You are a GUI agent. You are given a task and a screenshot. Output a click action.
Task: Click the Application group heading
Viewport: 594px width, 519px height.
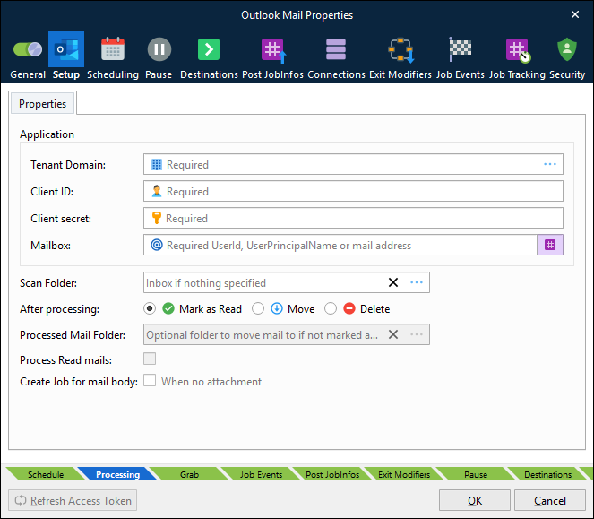[x=47, y=134]
